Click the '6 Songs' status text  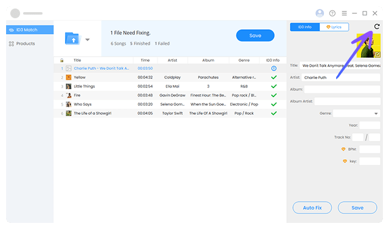click(119, 44)
